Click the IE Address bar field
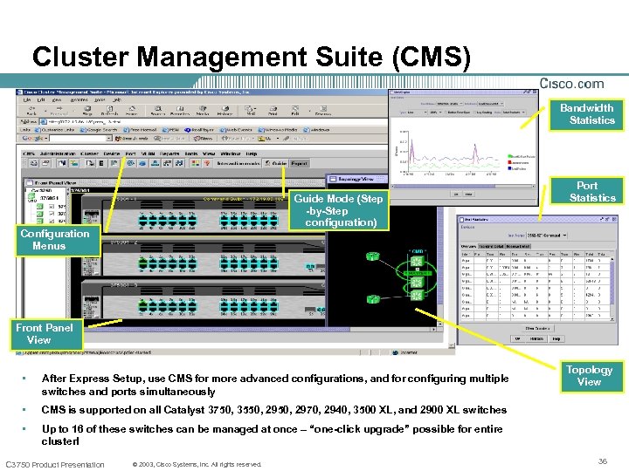Image resolution: width=629 pixels, height=471 pixels. pos(214,121)
